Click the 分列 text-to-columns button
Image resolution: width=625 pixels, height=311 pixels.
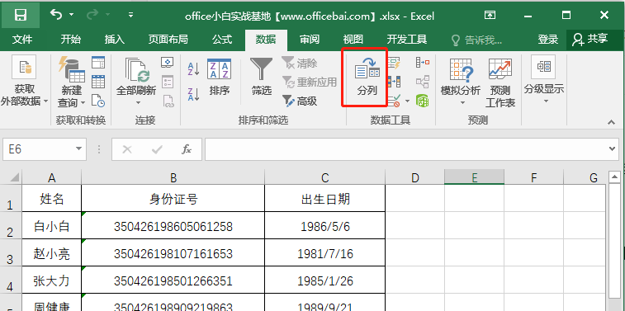click(367, 77)
